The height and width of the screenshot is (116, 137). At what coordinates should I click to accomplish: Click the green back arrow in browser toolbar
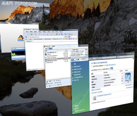32,34
